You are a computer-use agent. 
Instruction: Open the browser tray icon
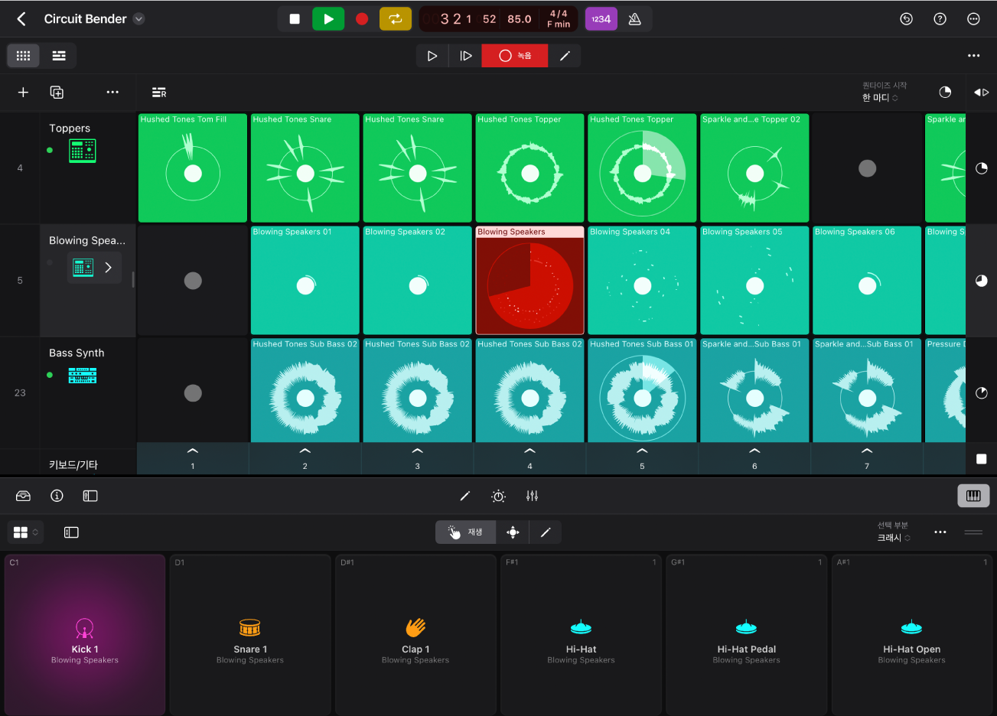click(x=23, y=496)
